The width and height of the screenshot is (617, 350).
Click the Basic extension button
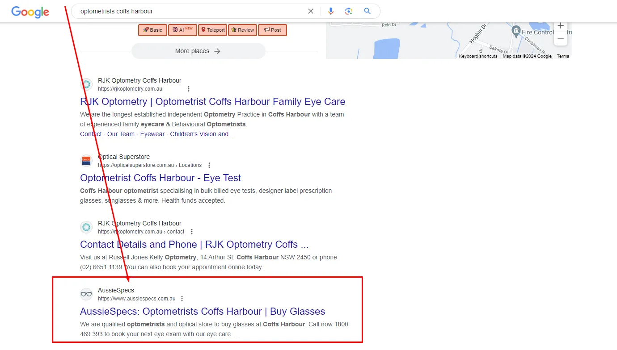[x=152, y=30]
